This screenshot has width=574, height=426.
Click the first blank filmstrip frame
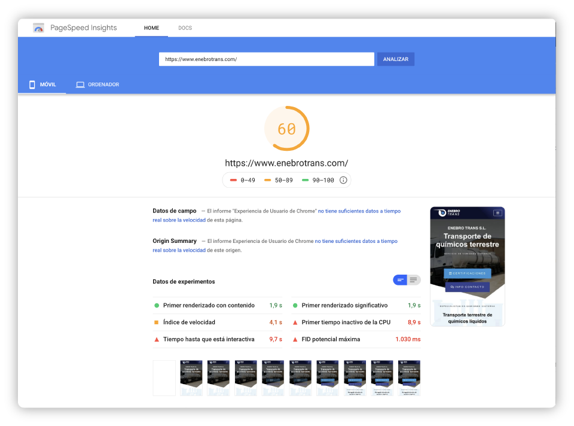pyautogui.click(x=164, y=378)
